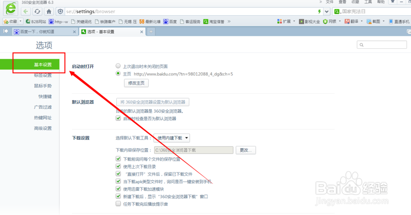Open the 直通手机 phone toolbar item
The width and height of the screenshot is (411, 215).
pyautogui.click(x=399, y=21)
